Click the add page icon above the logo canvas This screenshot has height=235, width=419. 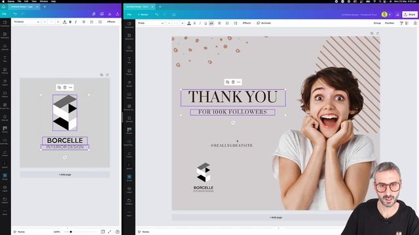pyautogui.click(x=107, y=75)
